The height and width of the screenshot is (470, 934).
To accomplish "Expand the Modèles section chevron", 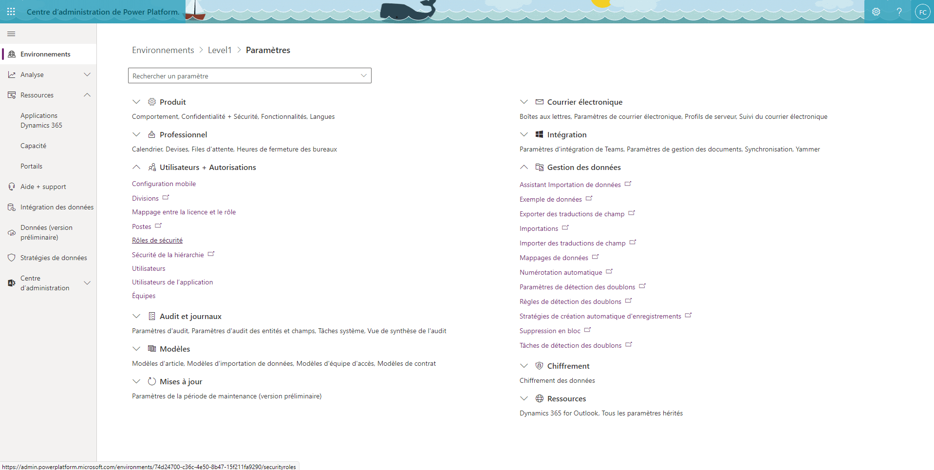I will click(x=136, y=349).
